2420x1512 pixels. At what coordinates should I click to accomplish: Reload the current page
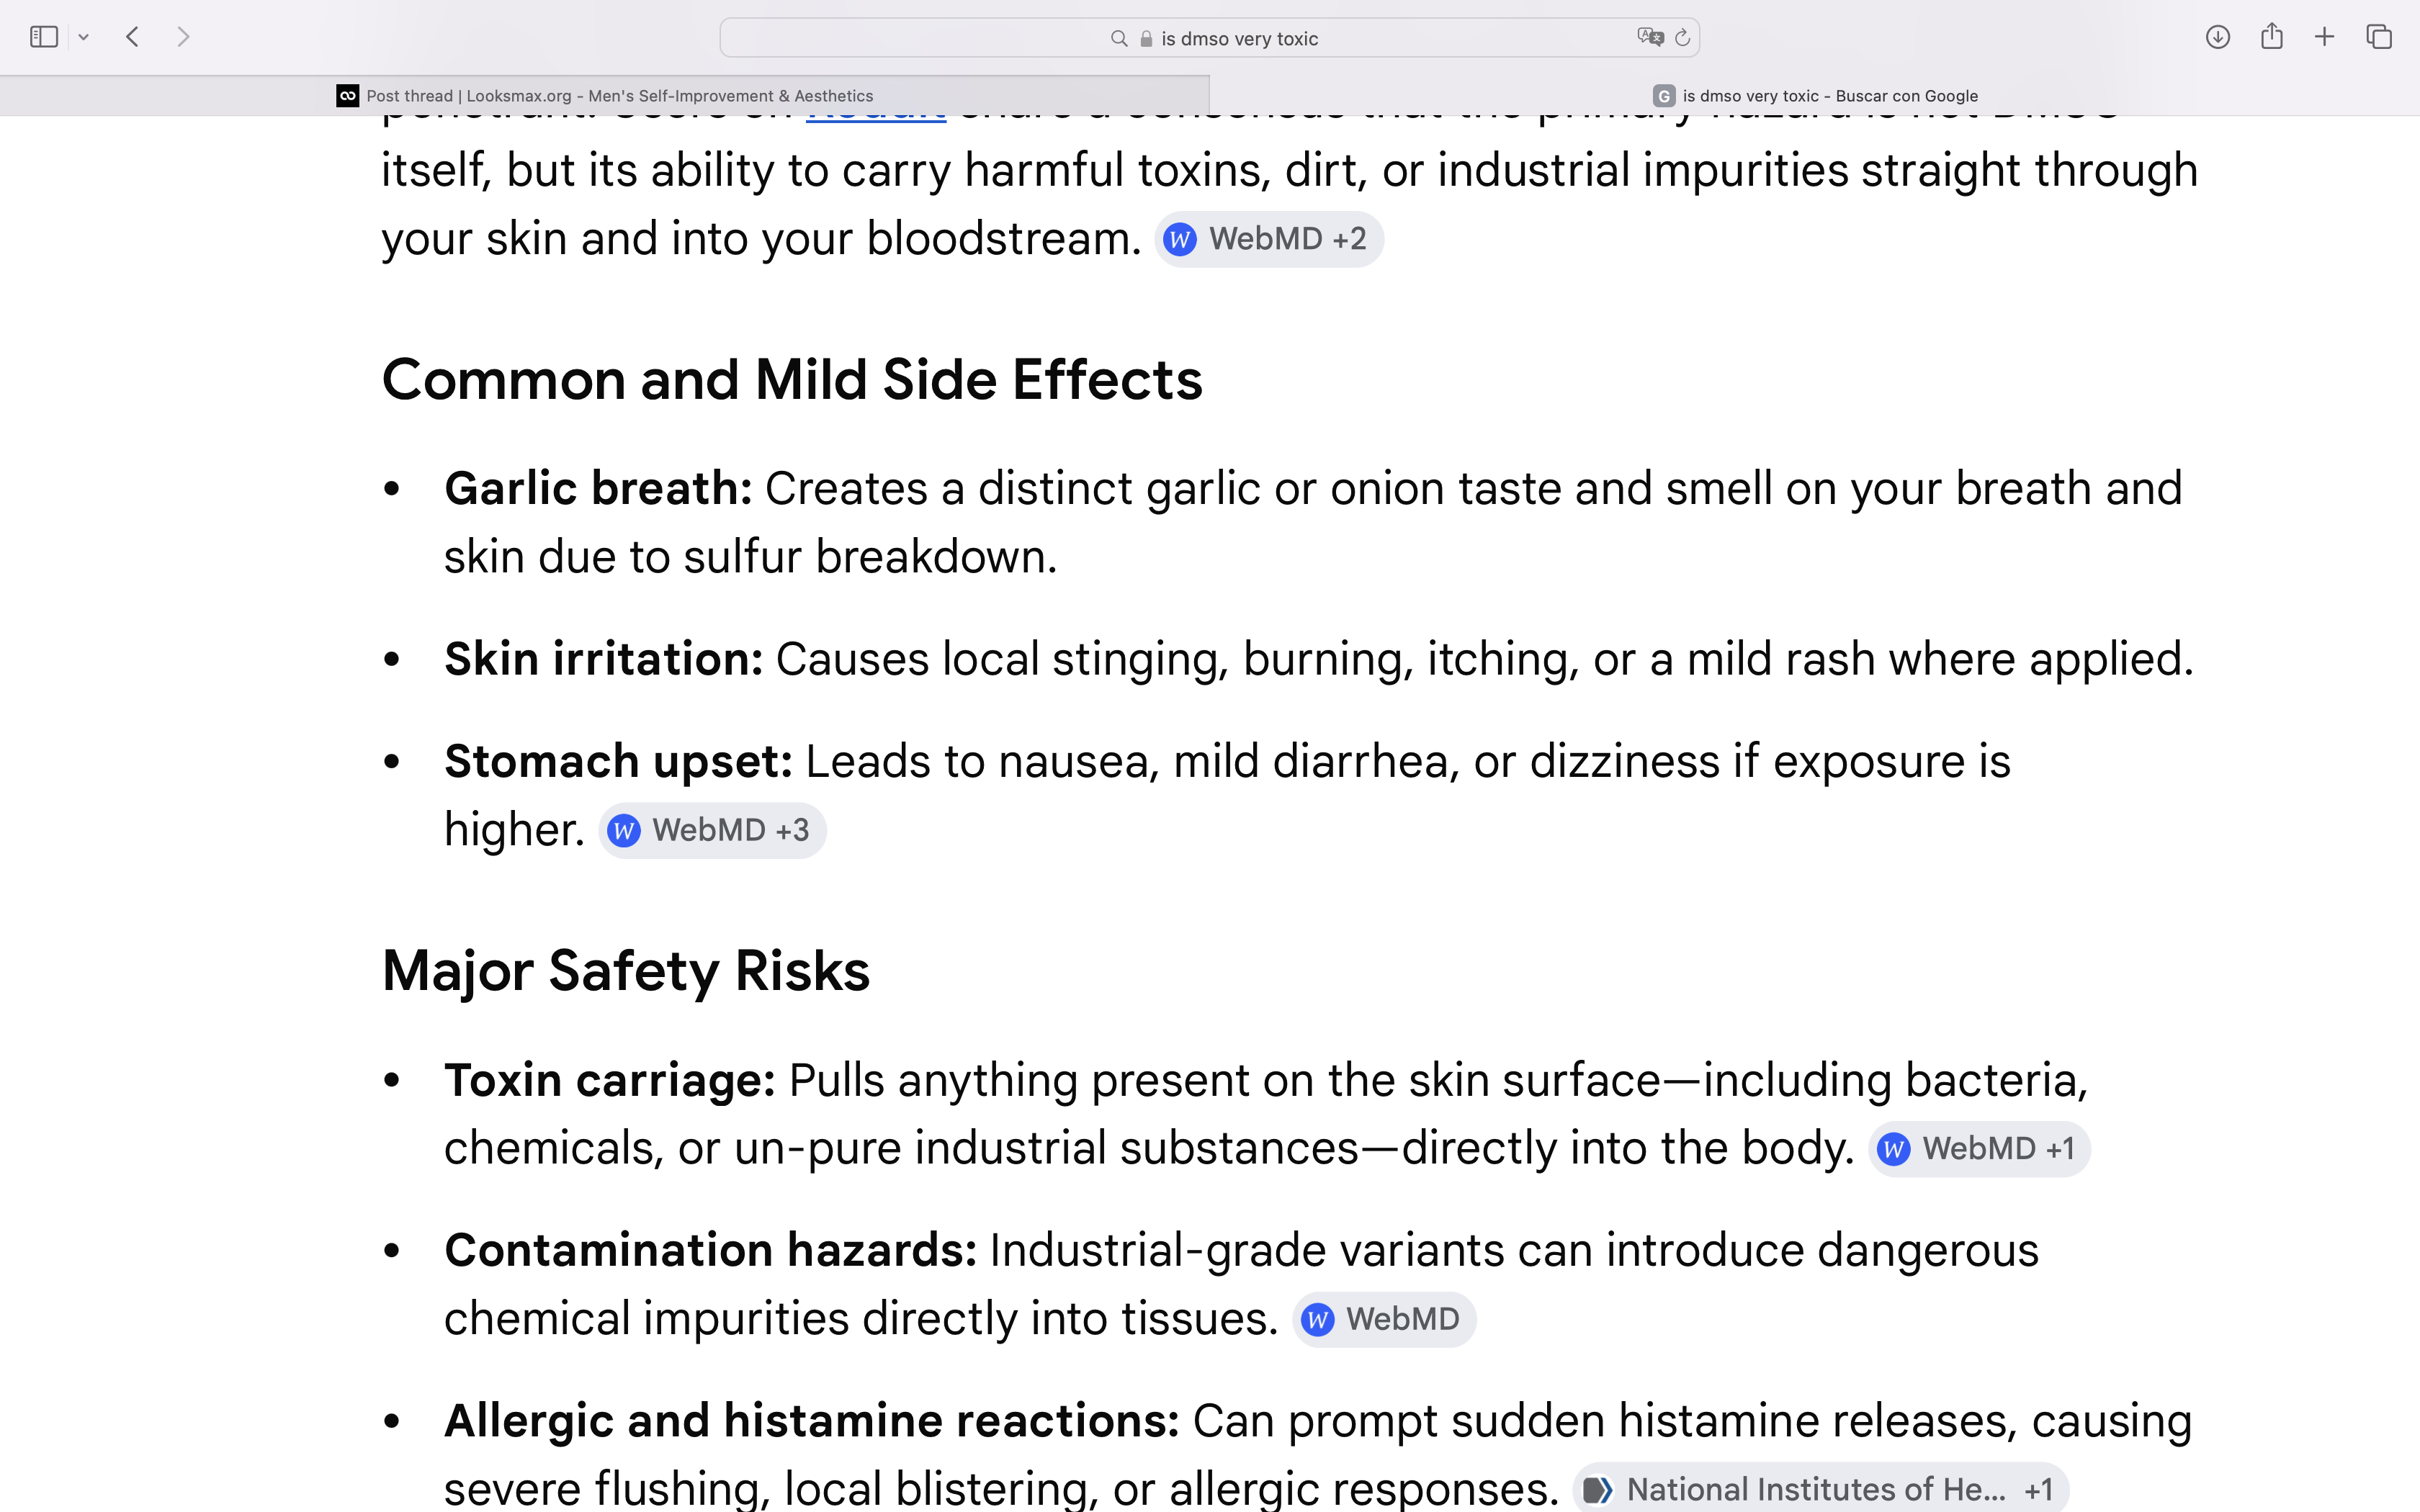[x=1682, y=37]
